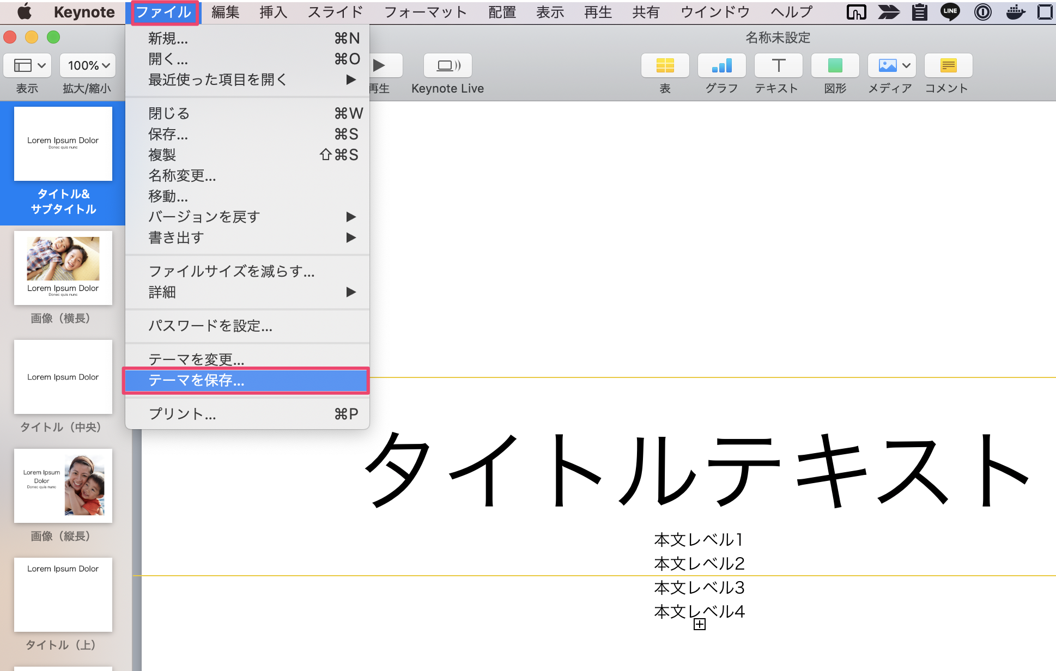
Task: Add a shape using the 図形 icon
Action: pos(834,65)
